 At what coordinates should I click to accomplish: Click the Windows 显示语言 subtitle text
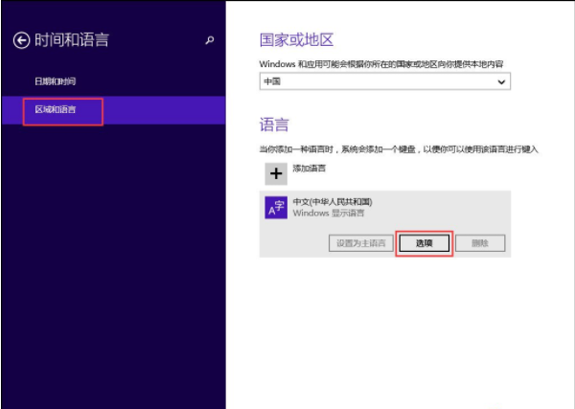329,213
